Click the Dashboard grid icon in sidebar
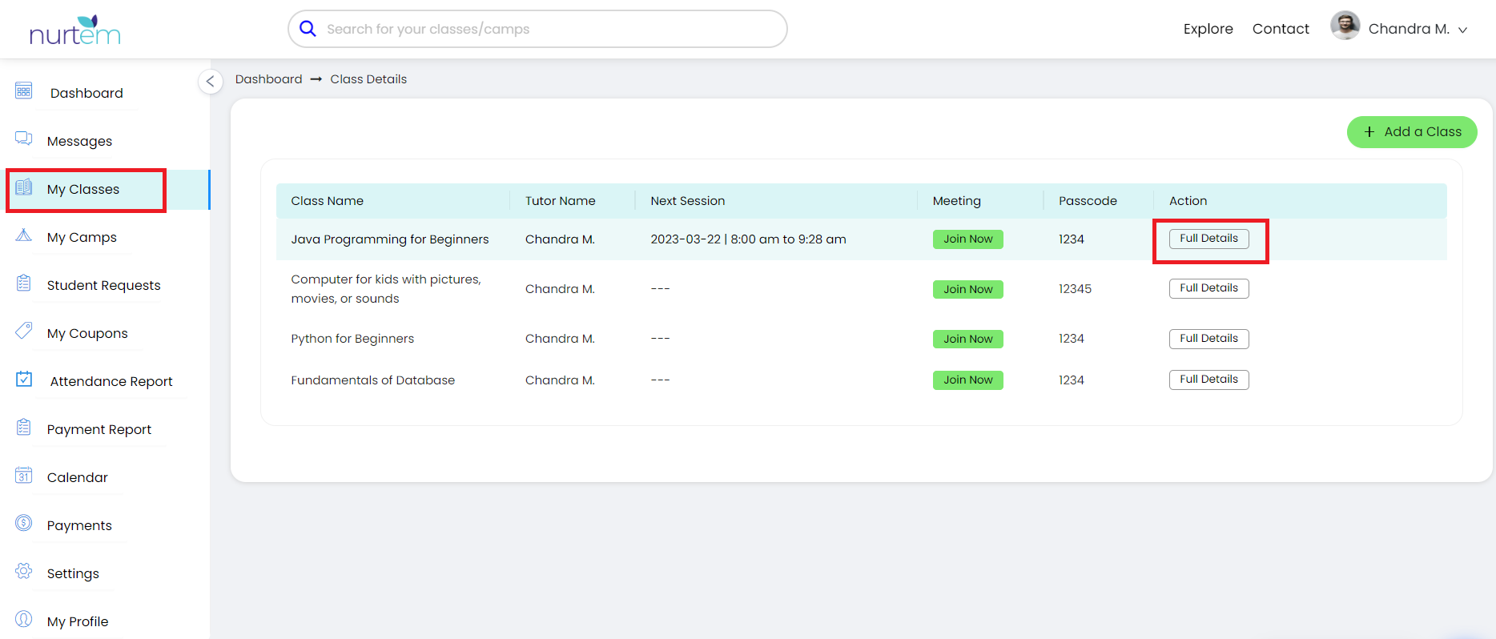 (x=24, y=90)
